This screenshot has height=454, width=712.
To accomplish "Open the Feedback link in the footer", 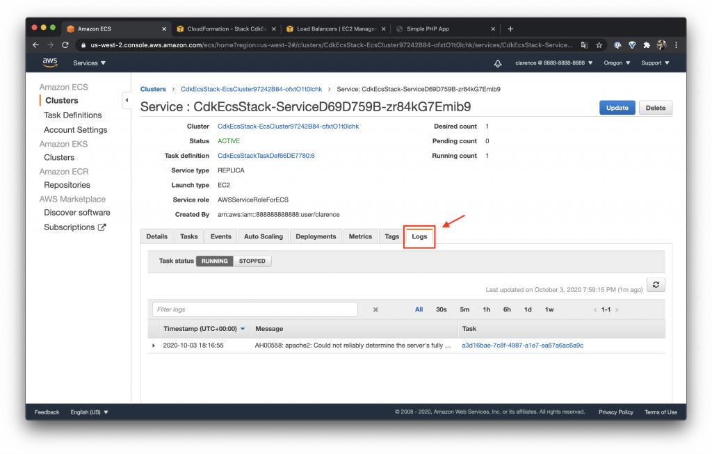I will [47, 412].
